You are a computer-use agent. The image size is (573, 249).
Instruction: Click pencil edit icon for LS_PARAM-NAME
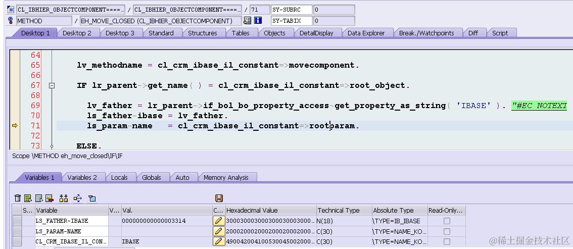click(x=218, y=231)
